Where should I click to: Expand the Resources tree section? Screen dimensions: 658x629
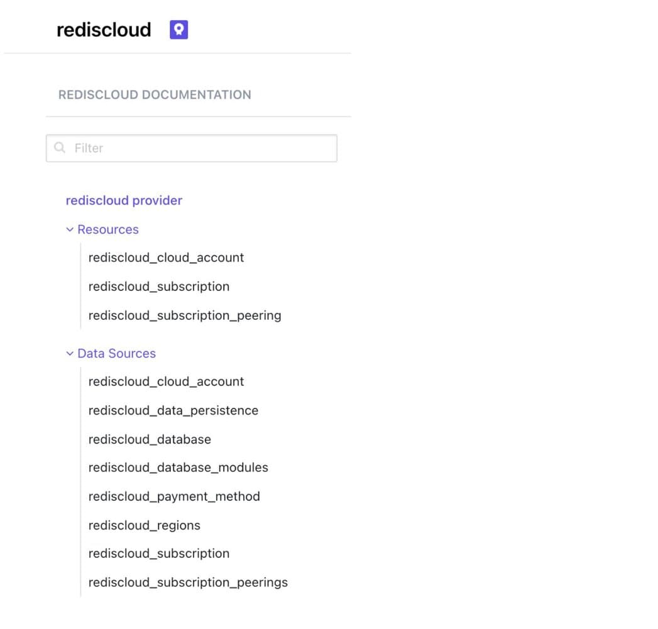pos(107,229)
